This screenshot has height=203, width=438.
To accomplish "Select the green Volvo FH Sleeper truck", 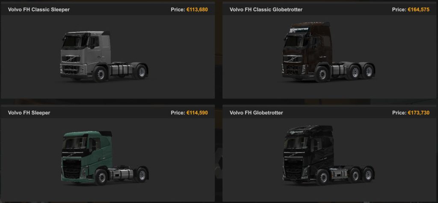I will (x=105, y=158).
